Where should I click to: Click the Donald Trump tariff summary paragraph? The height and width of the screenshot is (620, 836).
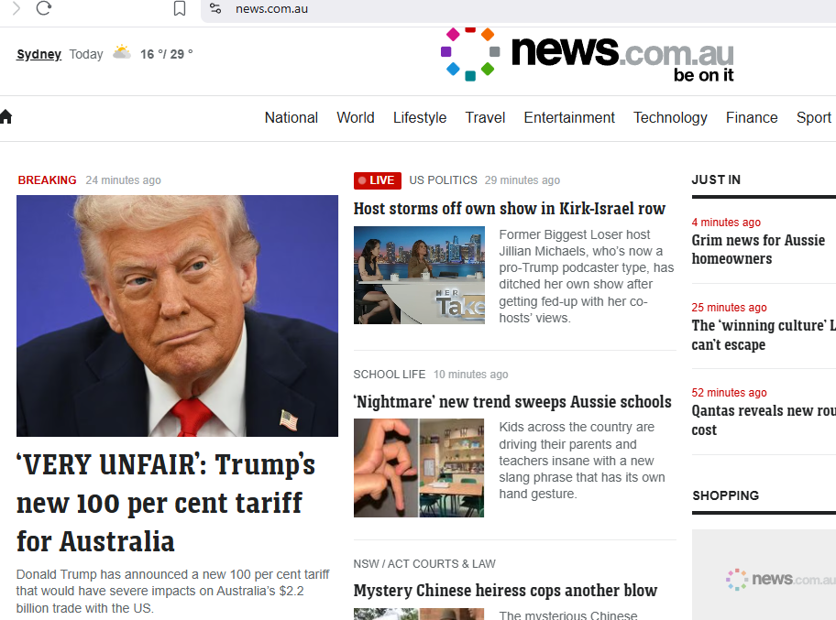click(x=172, y=592)
